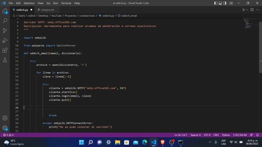Viewport: 262px width, 147px height.
Task: Open the Selection menu
Action: point(29,3)
